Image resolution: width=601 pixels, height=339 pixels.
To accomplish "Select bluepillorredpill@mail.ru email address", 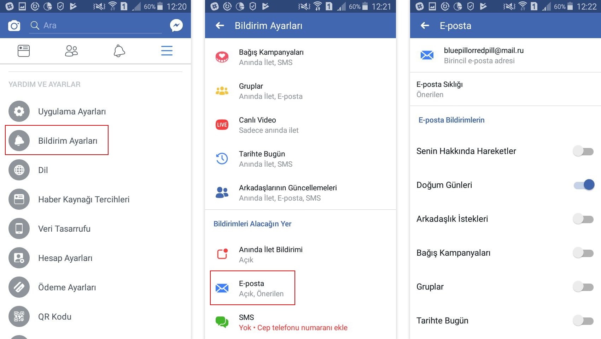I will pos(484,50).
